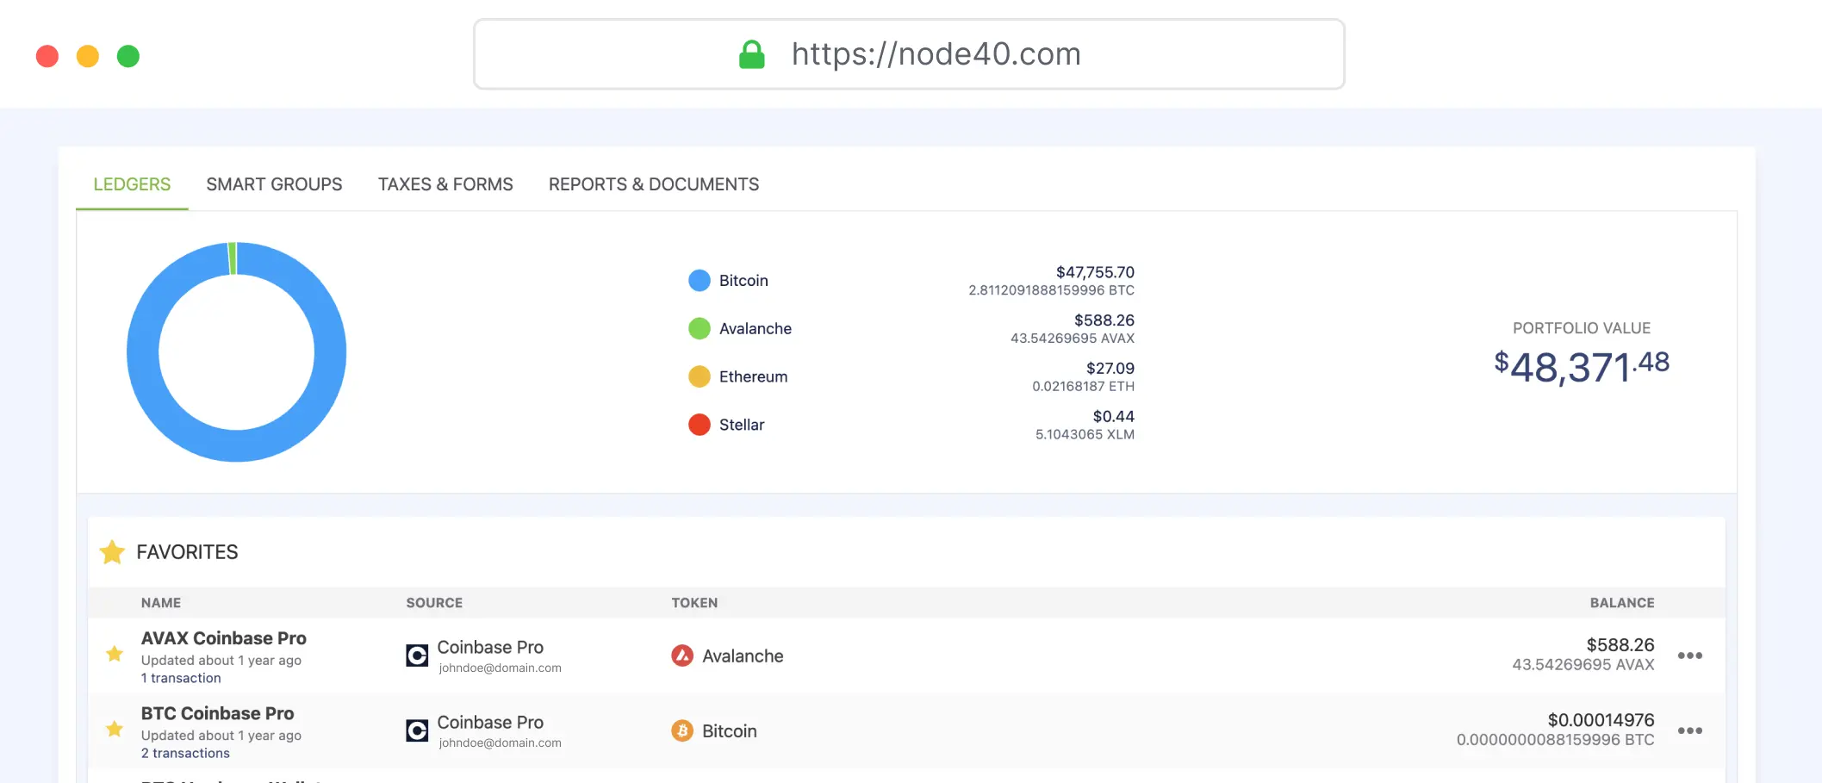Click the blue Bitcoin legend color dot
The width and height of the screenshot is (1822, 783).
click(700, 280)
